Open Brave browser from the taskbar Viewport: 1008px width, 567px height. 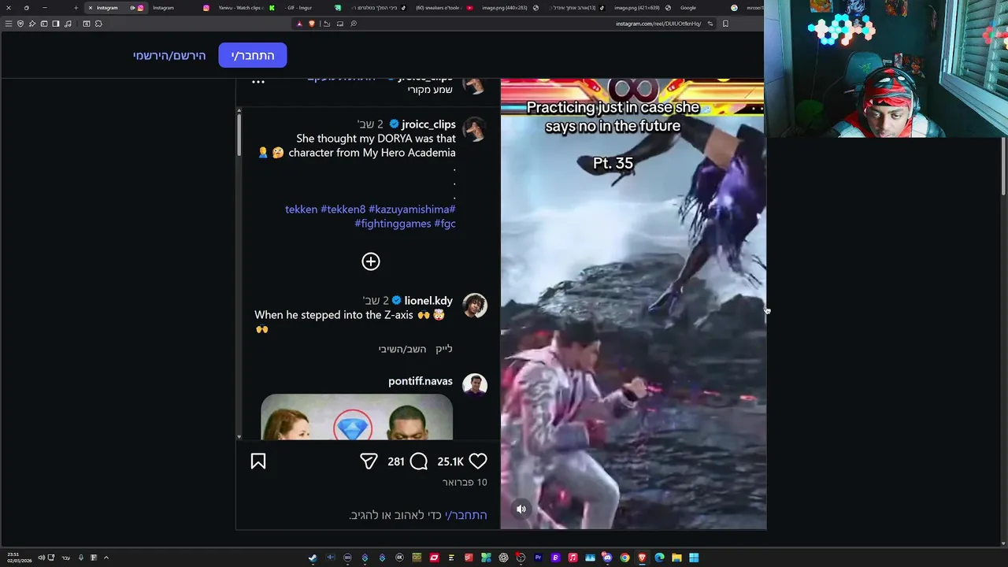point(642,558)
